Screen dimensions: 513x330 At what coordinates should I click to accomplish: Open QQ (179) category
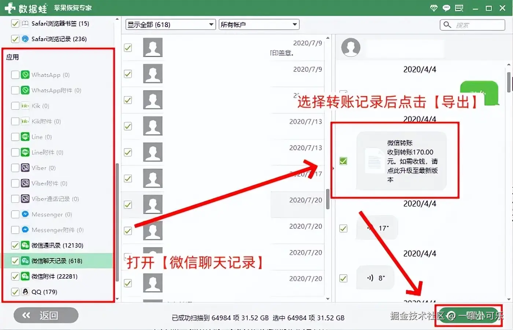click(44, 292)
